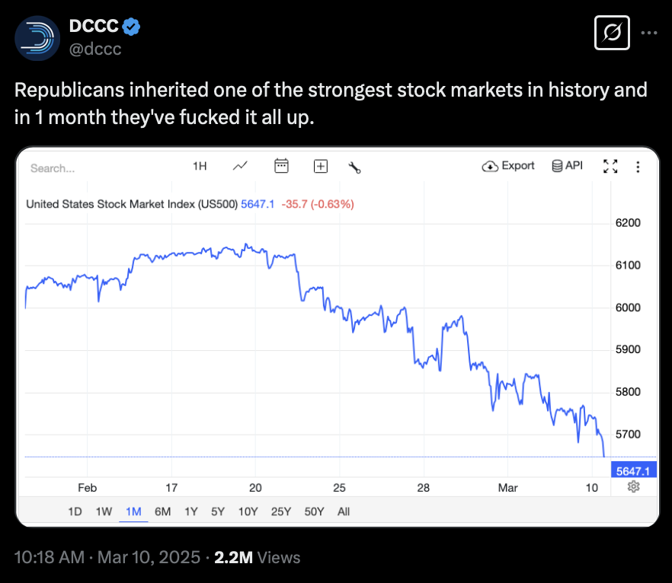Click the @dccc handle link

[x=95, y=49]
